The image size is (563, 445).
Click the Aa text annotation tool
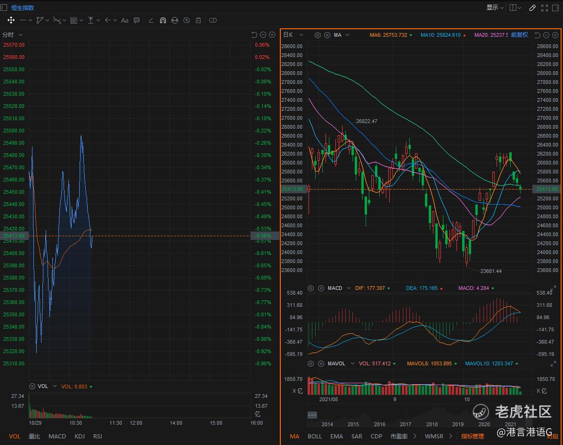pos(125,20)
